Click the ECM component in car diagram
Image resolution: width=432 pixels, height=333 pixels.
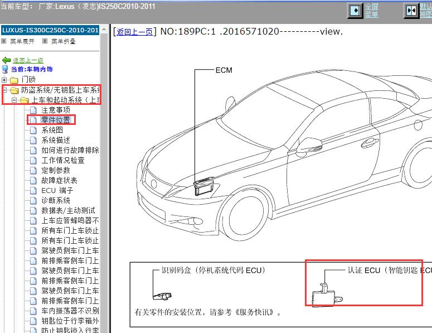click(204, 187)
